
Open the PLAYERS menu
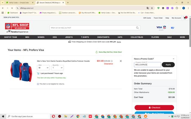[x=155, y=37]
